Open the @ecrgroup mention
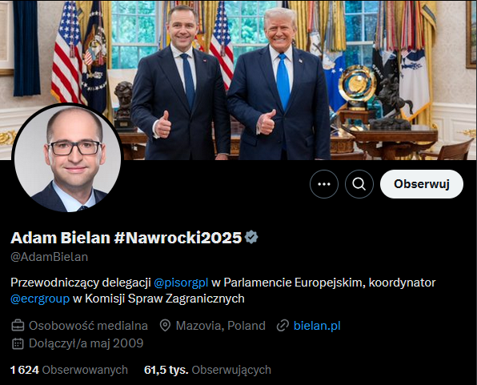Image resolution: width=477 pixels, height=385 pixels. (x=40, y=299)
